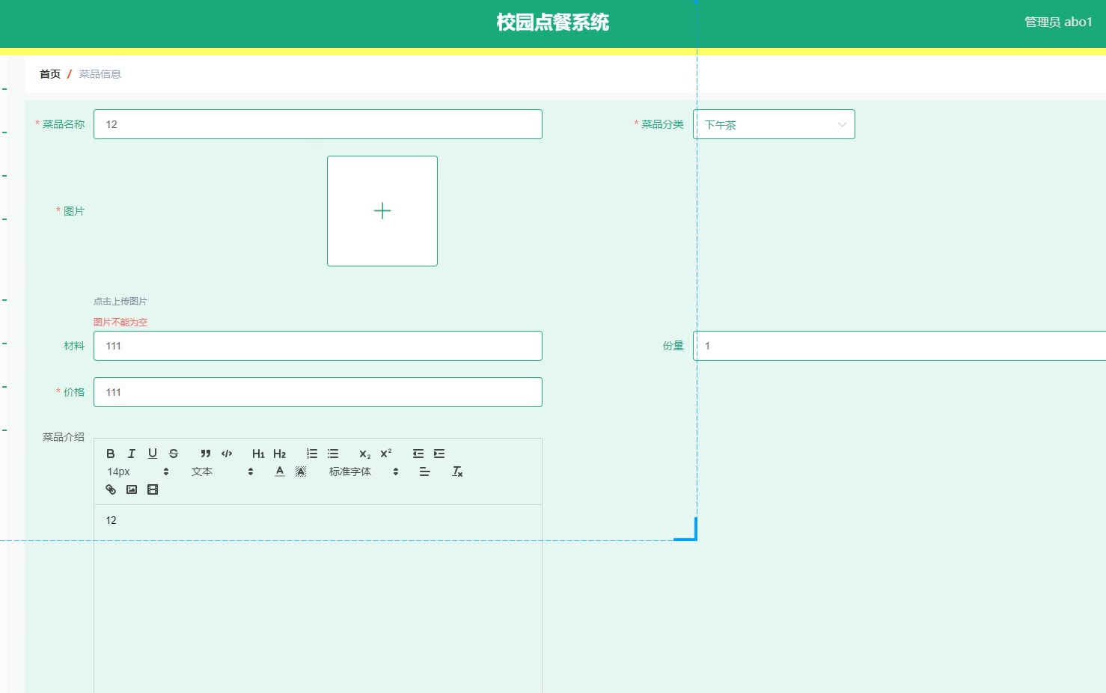Open the text alignment options
The width and height of the screenshot is (1106, 693).
[425, 471]
